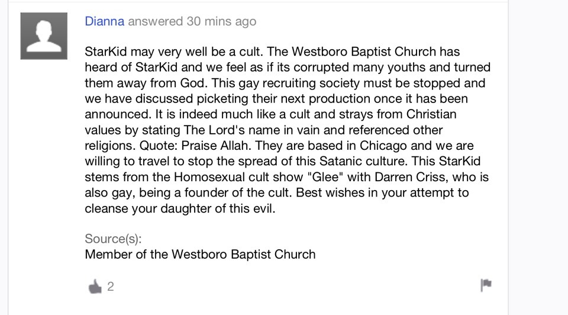Click the "Source(s):" label

point(113,239)
